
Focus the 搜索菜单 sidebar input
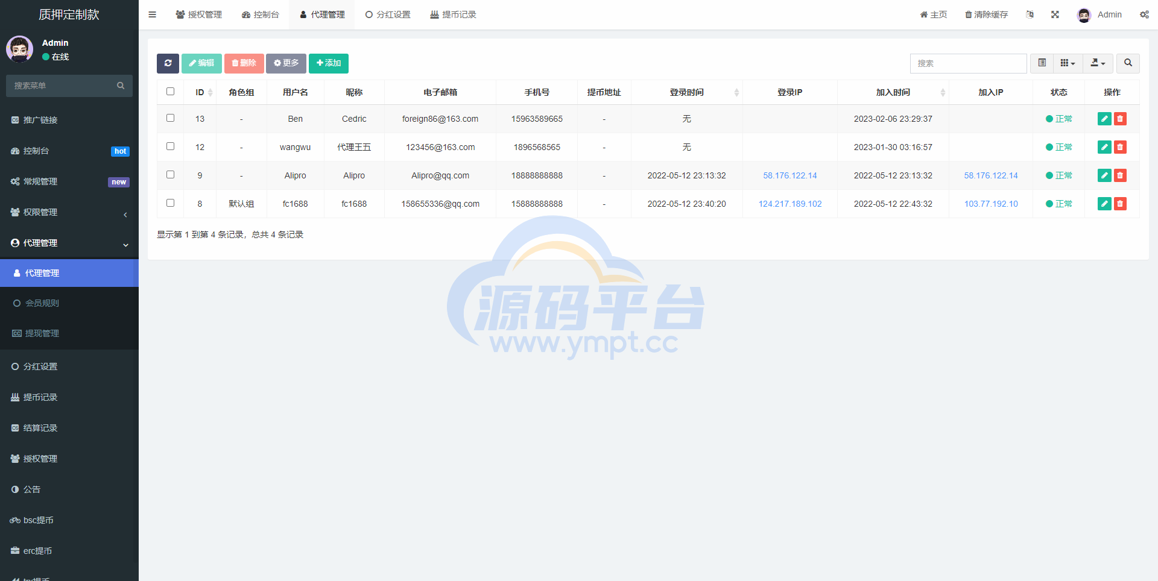[x=60, y=86]
